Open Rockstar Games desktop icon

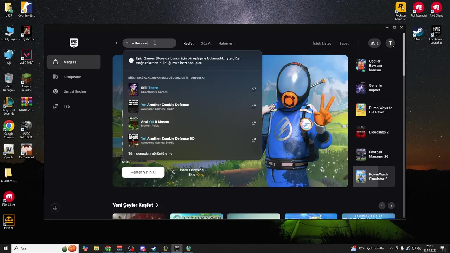[x=400, y=11]
